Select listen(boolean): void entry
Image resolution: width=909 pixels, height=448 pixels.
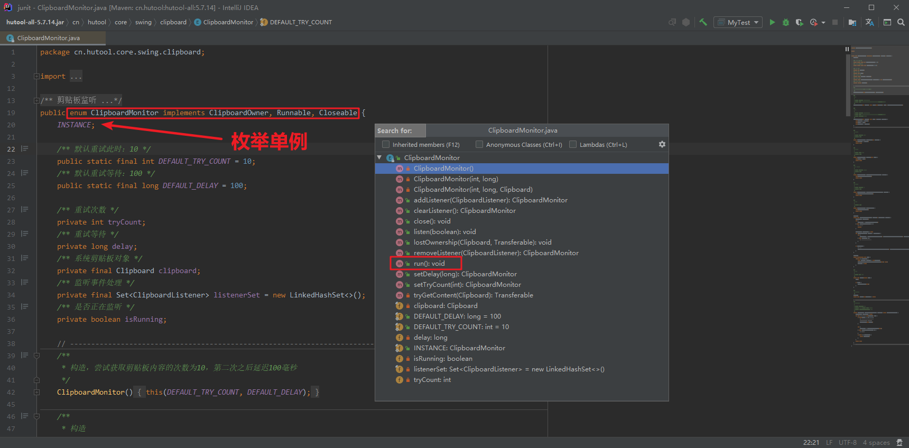click(x=522, y=231)
